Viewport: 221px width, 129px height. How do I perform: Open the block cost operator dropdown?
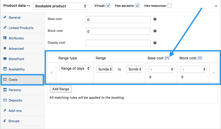point(193,69)
